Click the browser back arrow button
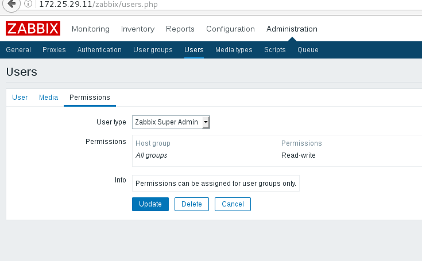This screenshot has width=422, height=261. [11, 4]
